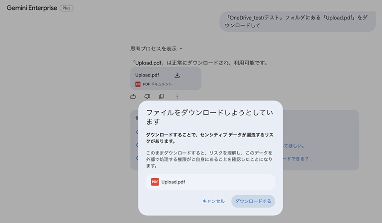
Task: Click the download icon on Upload.pdf card
Action: click(x=177, y=75)
